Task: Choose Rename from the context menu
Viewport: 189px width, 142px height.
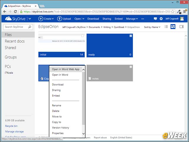Action: point(56,105)
